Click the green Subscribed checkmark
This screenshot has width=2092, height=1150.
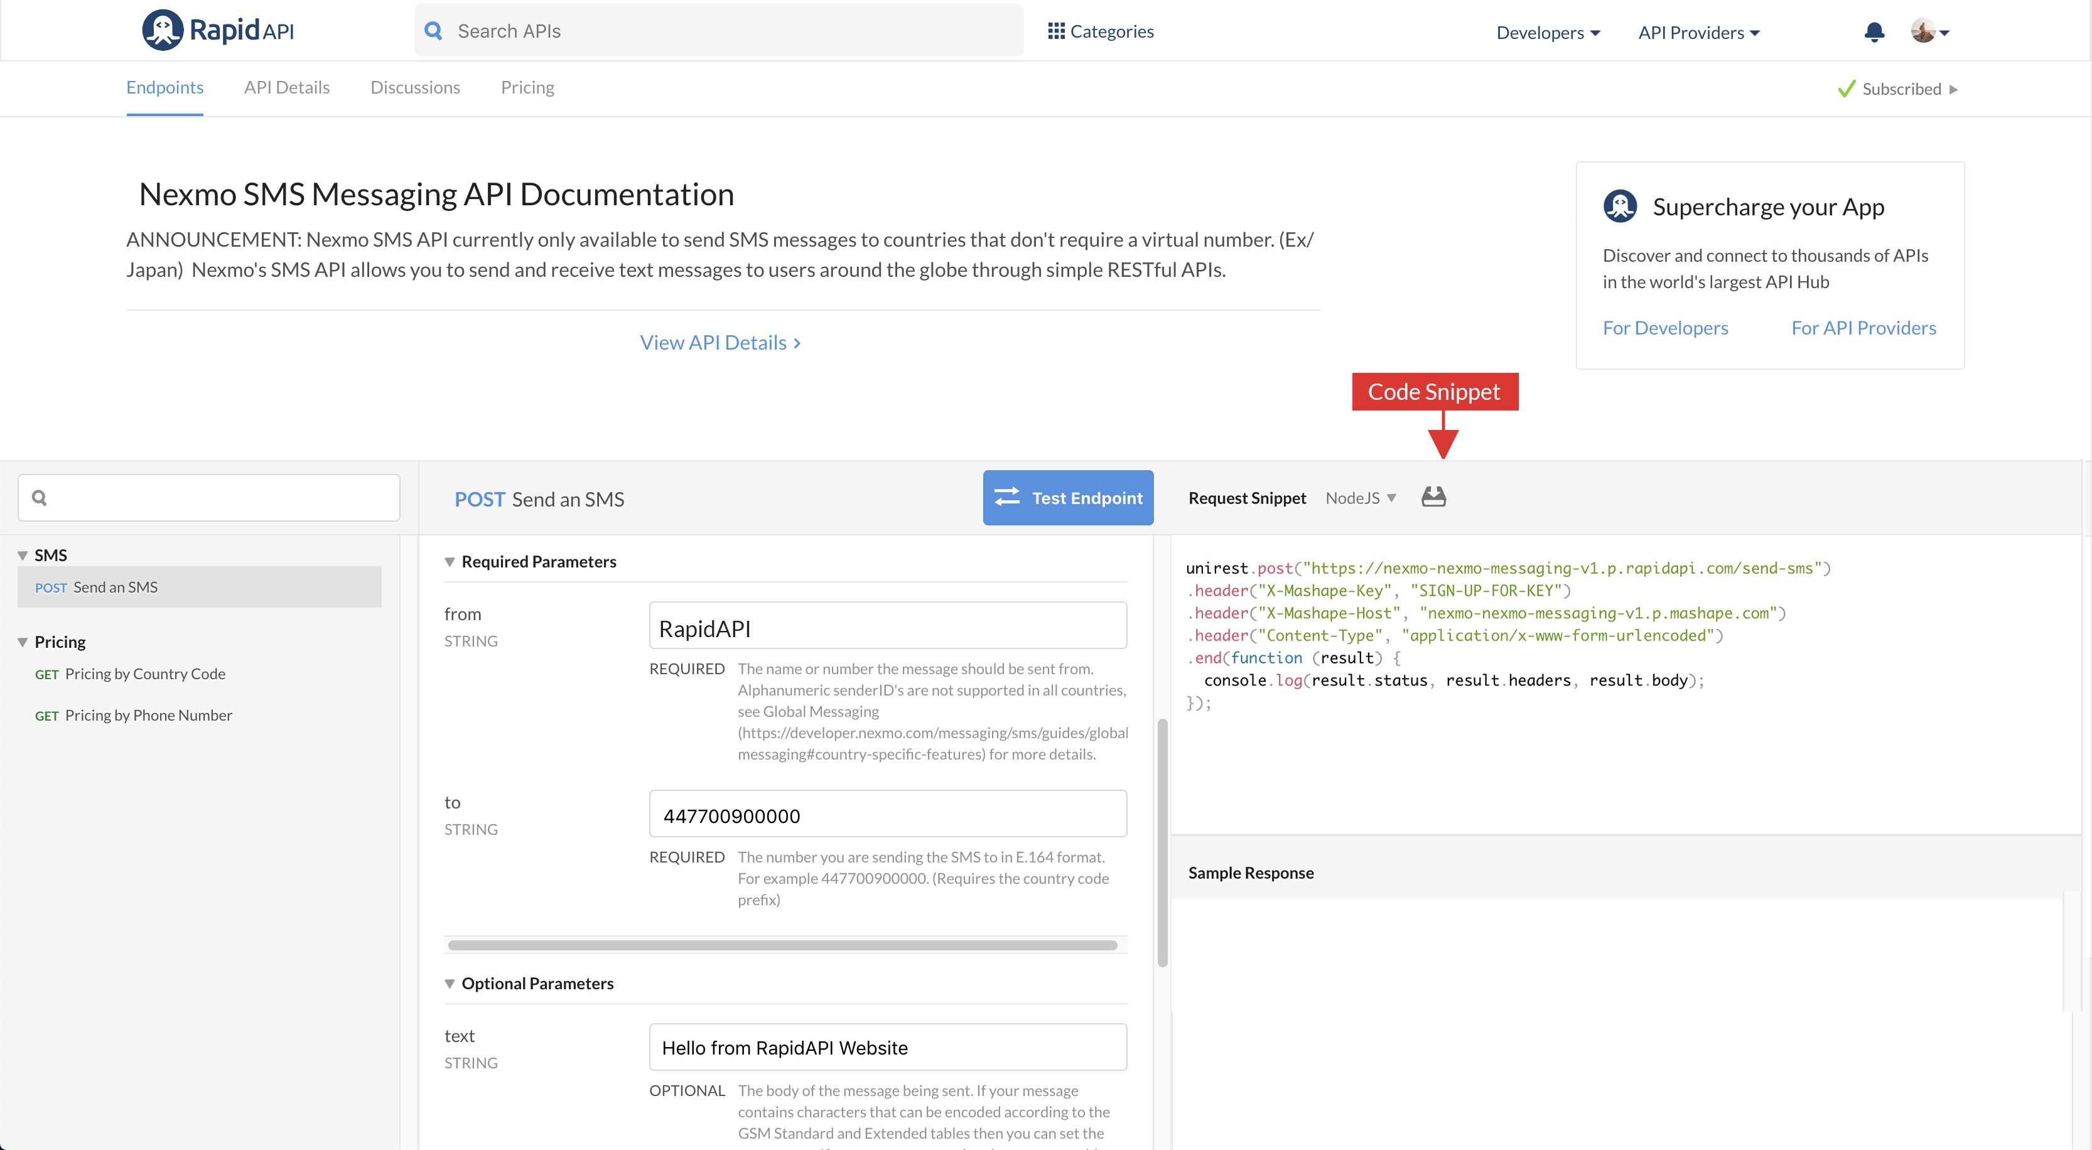1846,89
